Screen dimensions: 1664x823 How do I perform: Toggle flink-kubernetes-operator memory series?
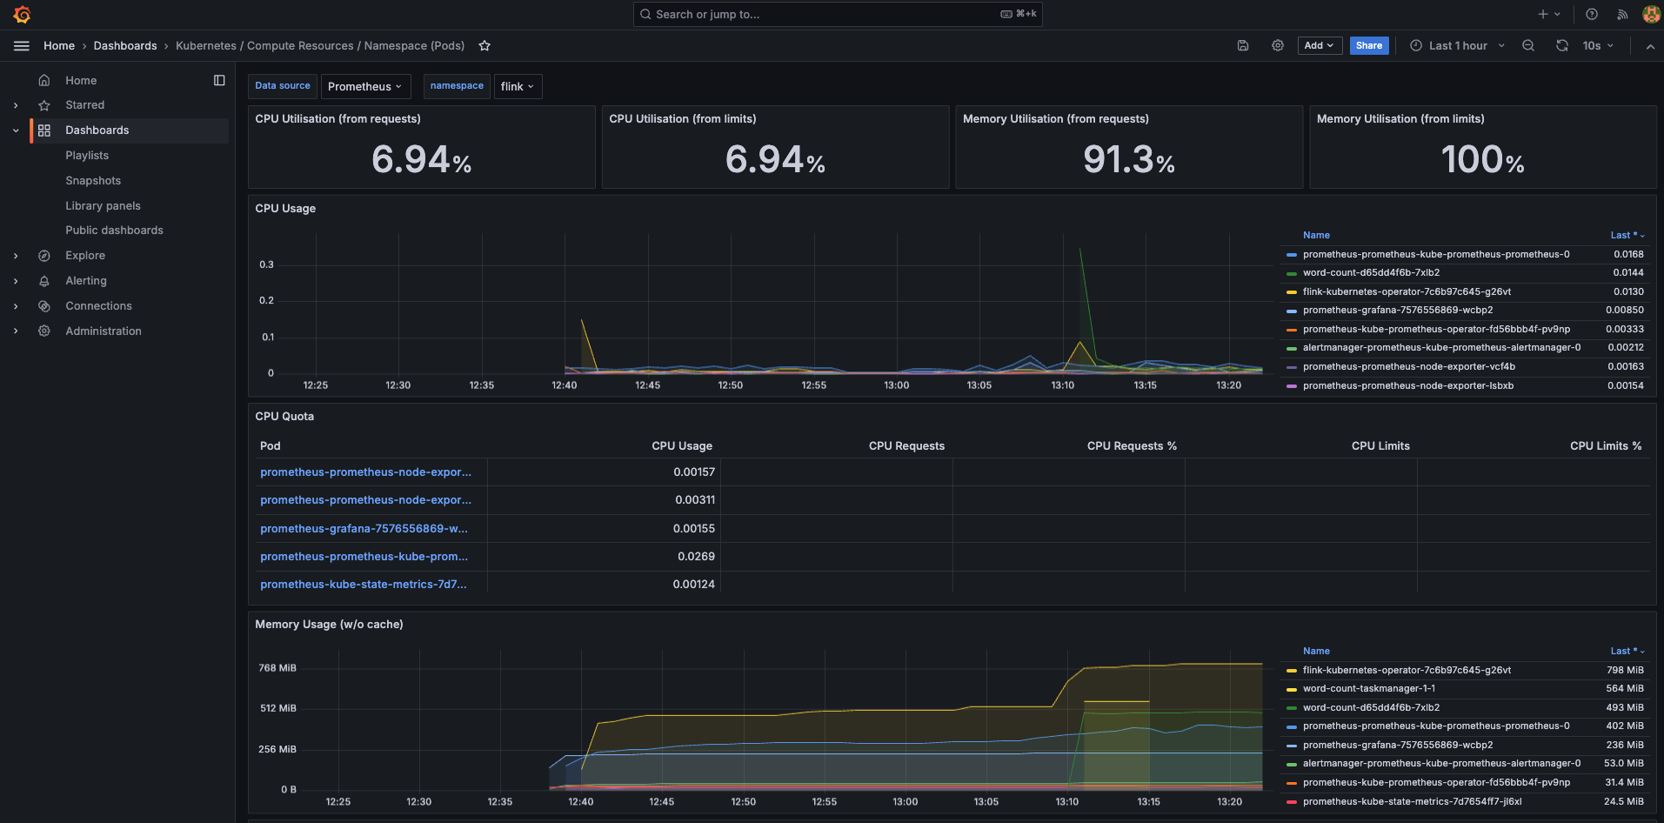(x=1407, y=670)
